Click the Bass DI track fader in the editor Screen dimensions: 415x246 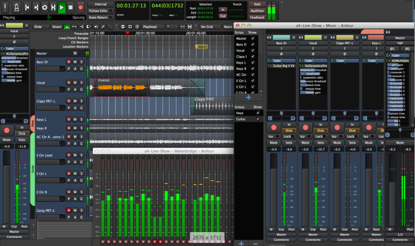50,69
